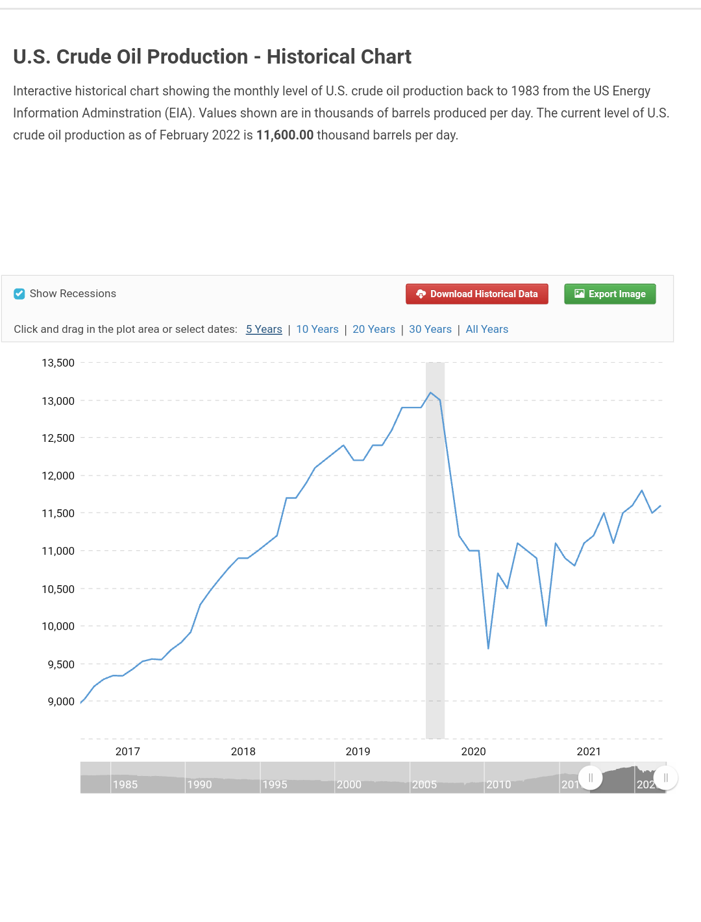
Task: Click the Export Image button
Action: click(609, 294)
